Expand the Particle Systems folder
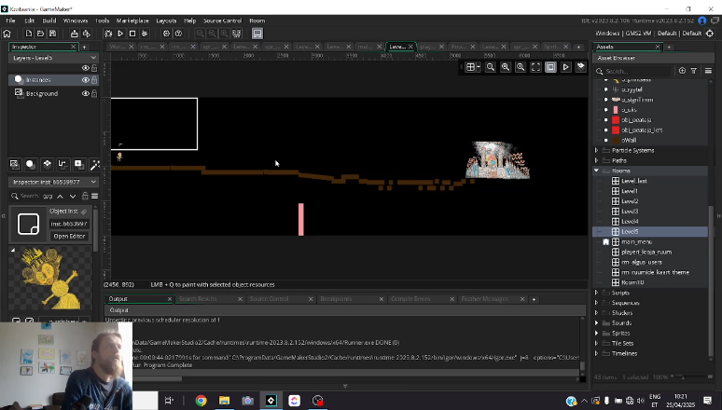 click(x=597, y=150)
